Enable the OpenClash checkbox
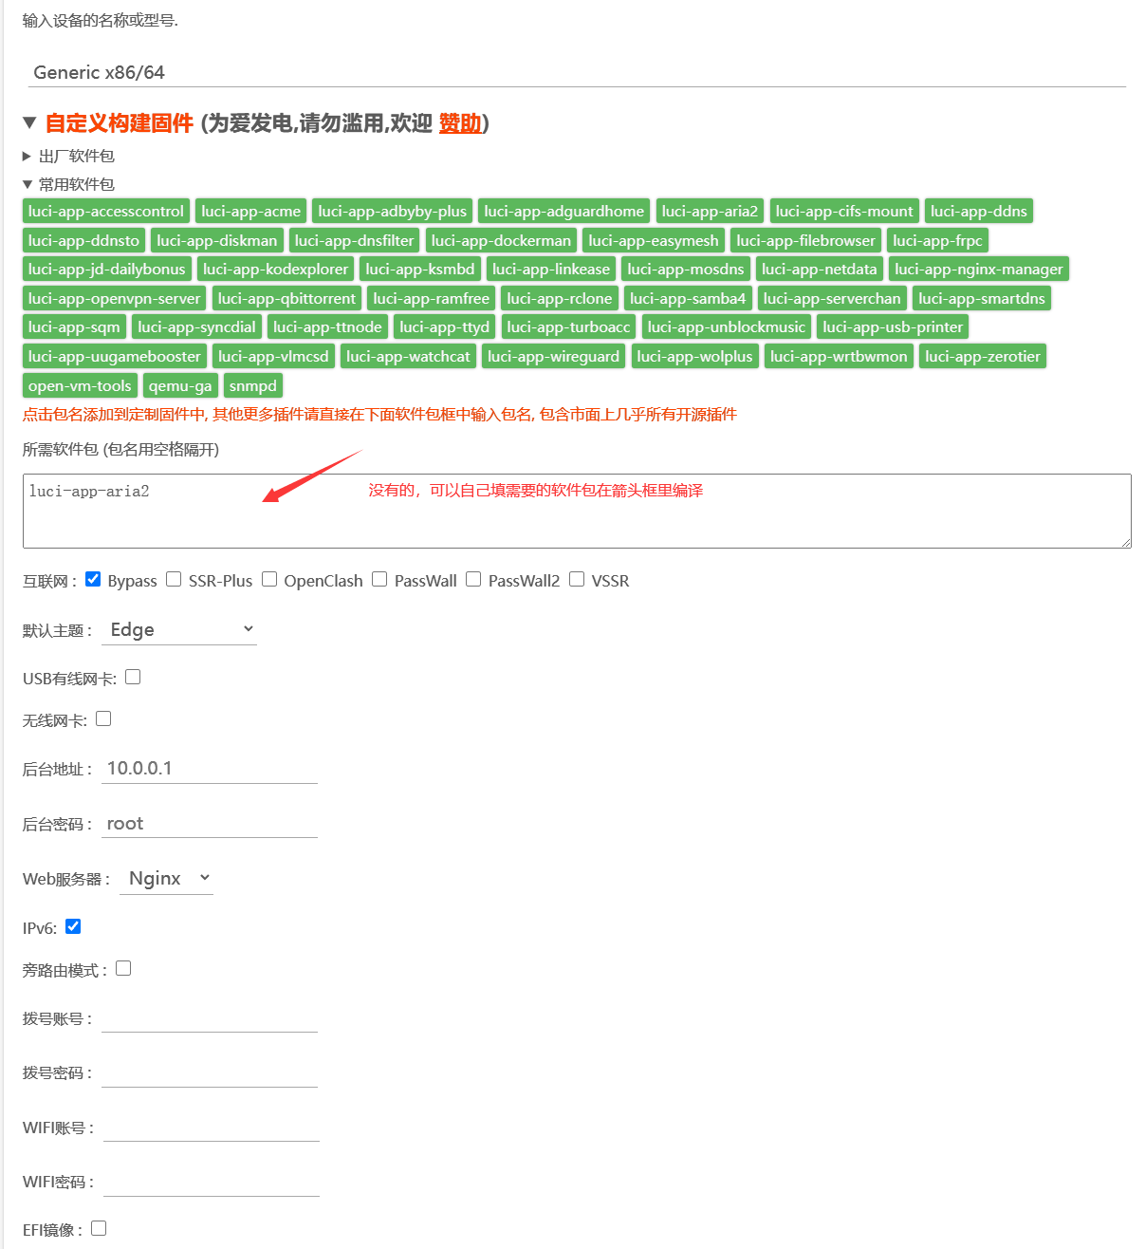 point(269,579)
